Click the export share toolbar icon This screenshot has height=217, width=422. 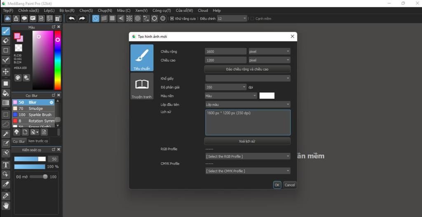16,19
